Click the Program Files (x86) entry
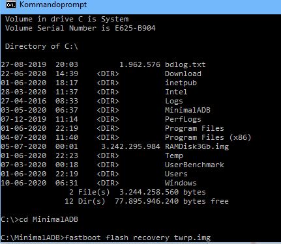Image resolution: width=281 pixels, height=244 pixels. [x=208, y=137]
